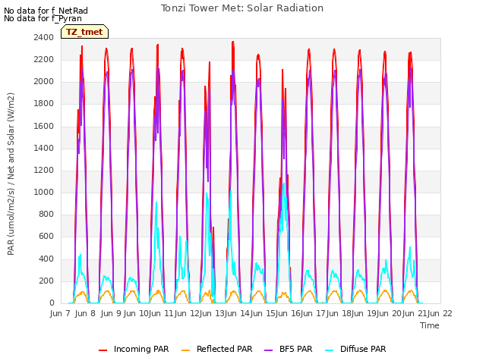This screenshot has height=364, width=486.
Task: Click the chart title Tonzi Tower Met: Solar Radiation
Action: tap(242, 8)
